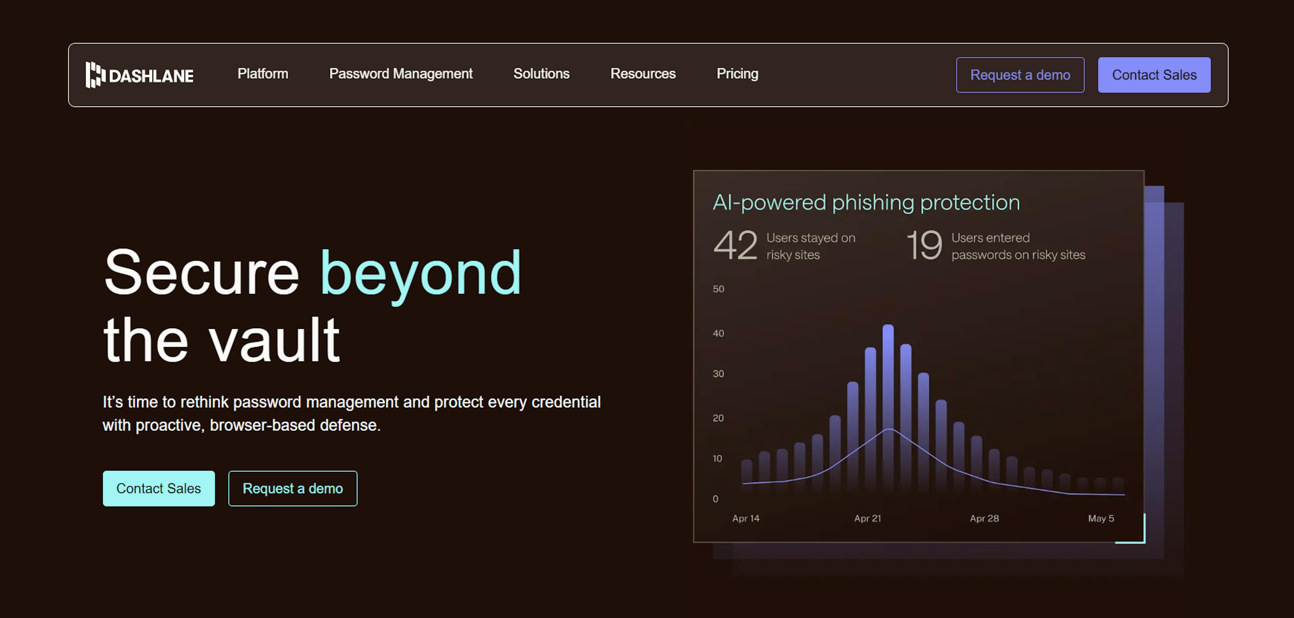Select Password Management in the navigation bar

point(400,74)
